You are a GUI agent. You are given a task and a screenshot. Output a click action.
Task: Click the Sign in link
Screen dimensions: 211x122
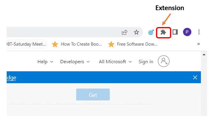[x=146, y=62]
